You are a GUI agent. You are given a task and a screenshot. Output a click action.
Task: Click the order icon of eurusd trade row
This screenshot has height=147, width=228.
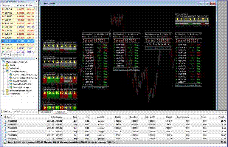click(x=5, y=121)
